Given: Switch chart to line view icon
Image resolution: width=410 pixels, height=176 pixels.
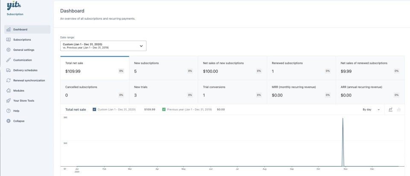Looking at the screenshot, I should tap(390, 109).
